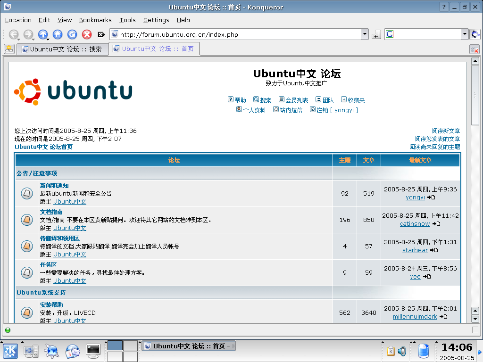Focus the URL address input field
Screen dimensions: 483x362
(x=235, y=34)
